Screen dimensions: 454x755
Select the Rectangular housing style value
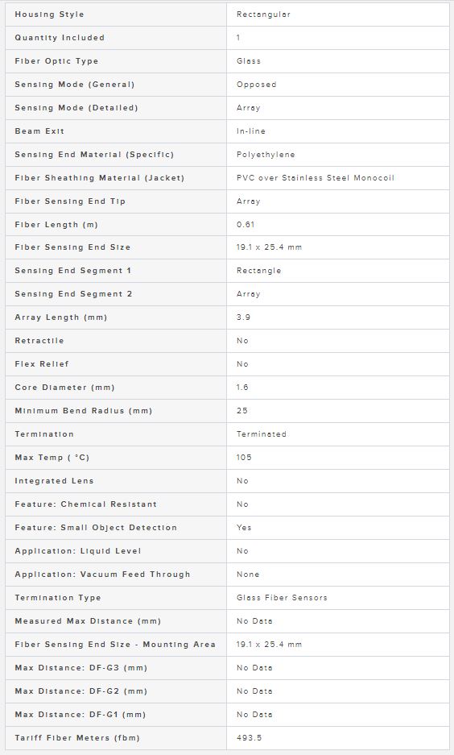(x=263, y=15)
